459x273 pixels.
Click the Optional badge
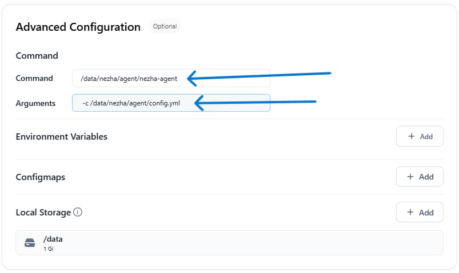click(165, 26)
